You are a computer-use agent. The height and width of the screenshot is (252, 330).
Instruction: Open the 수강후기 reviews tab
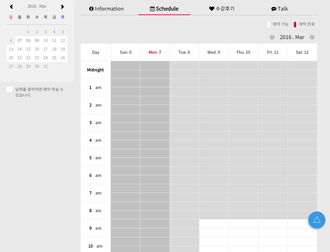[222, 9]
